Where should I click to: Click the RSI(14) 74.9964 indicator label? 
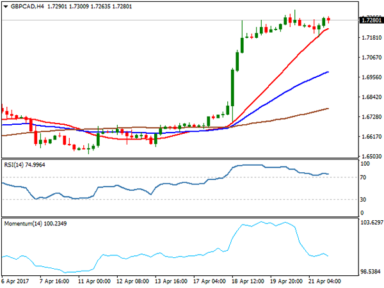(x=24, y=165)
